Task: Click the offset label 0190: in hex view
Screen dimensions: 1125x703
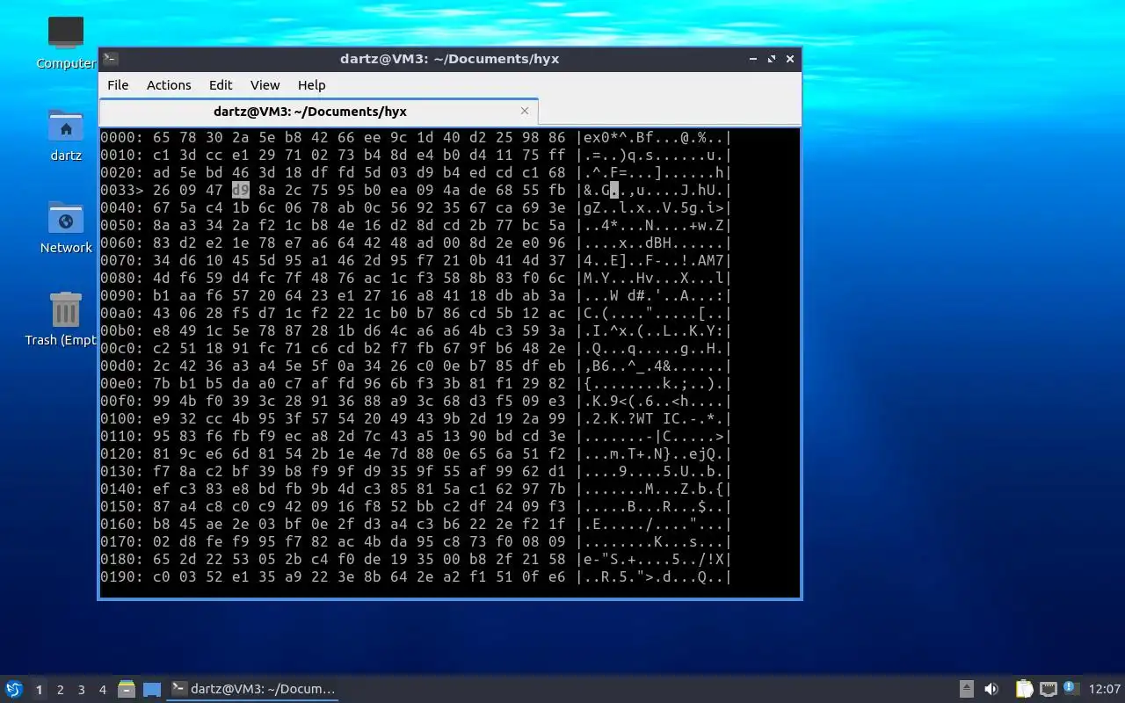Action: (x=122, y=576)
